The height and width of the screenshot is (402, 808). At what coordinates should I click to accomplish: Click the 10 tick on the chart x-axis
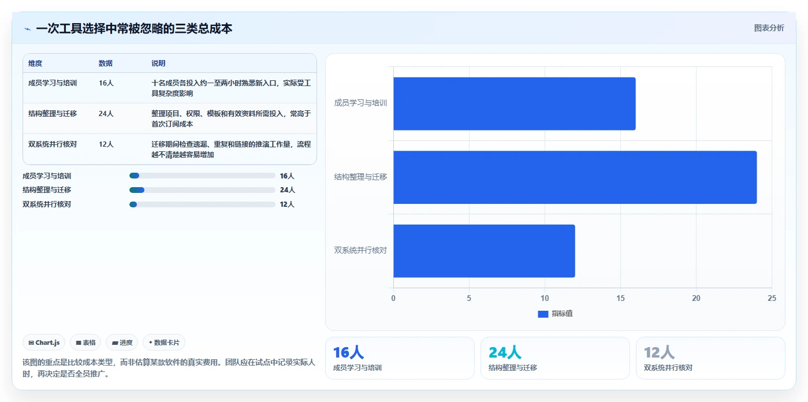tap(545, 298)
